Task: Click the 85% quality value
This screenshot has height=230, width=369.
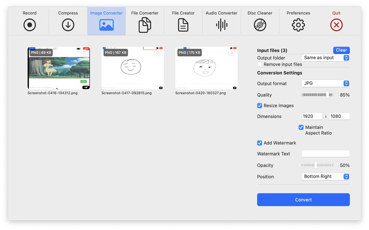Action: (x=345, y=95)
